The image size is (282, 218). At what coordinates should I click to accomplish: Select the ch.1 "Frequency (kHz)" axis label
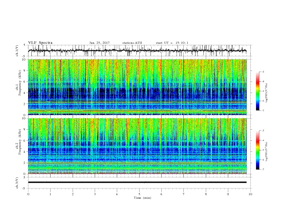click(20, 83)
